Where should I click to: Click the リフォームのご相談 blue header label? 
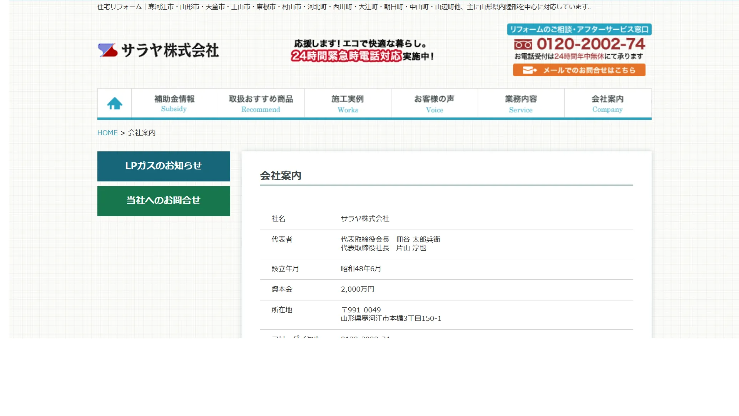coord(579,29)
